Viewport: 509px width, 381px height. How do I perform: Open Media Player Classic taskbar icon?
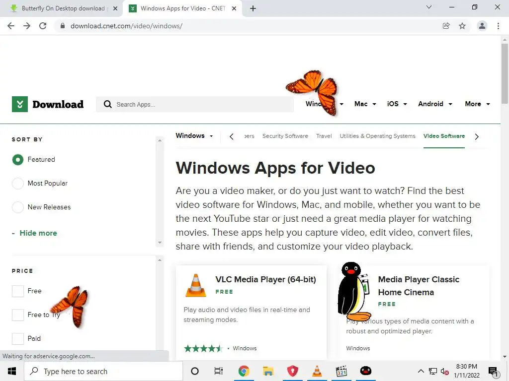click(341, 371)
